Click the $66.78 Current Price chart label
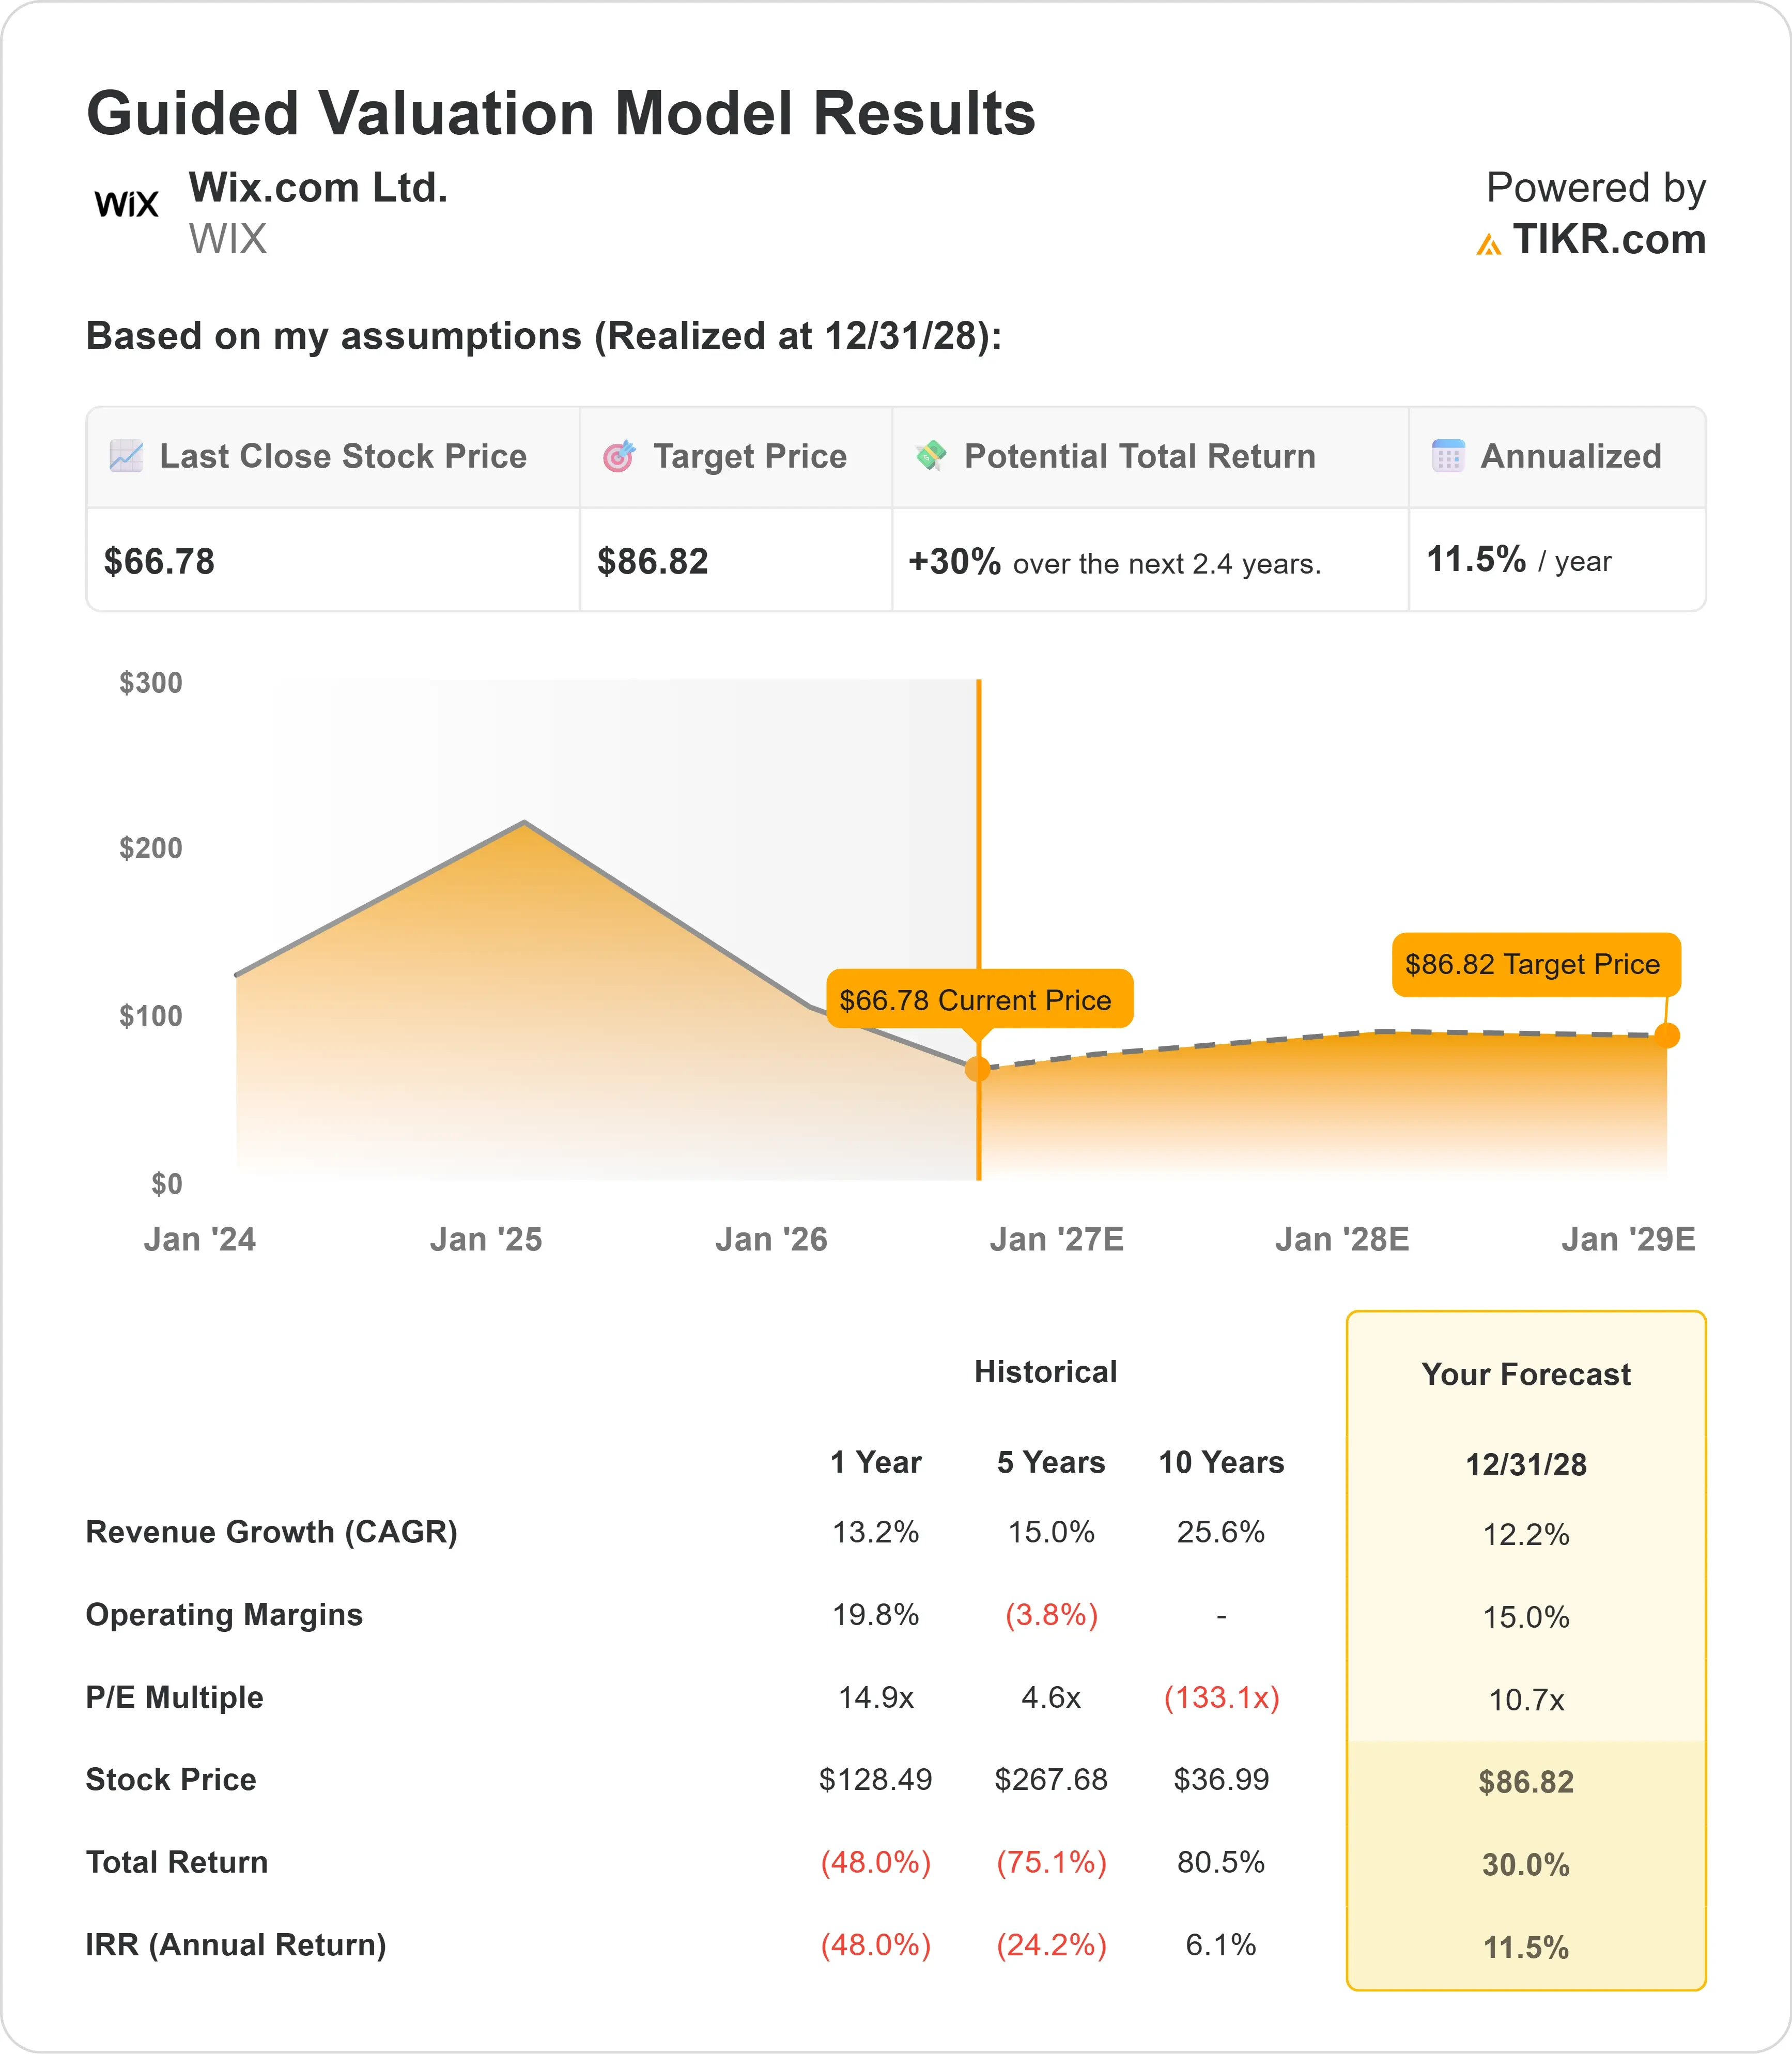 (x=980, y=999)
